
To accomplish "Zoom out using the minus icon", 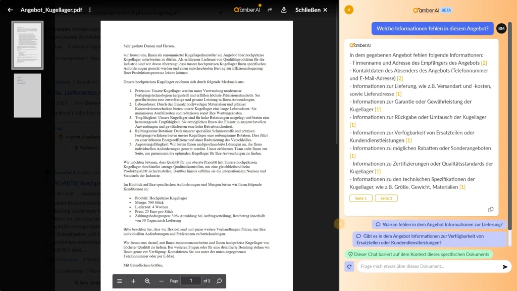I will point(161,281).
